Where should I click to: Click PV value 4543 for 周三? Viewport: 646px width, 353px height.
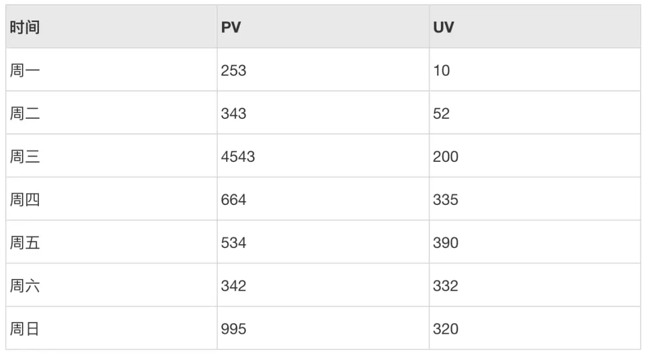[x=238, y=156]
